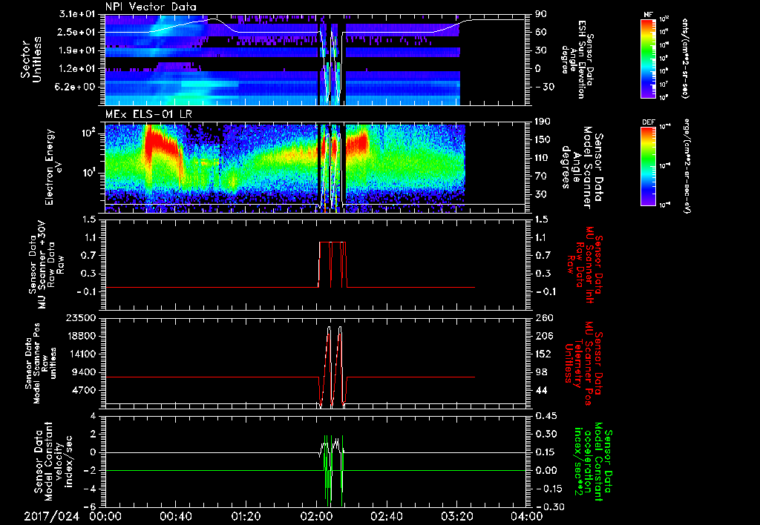Click the '02:40' time axis label
The width and height of the screenshot is (760, 525).
coord(386,516)
